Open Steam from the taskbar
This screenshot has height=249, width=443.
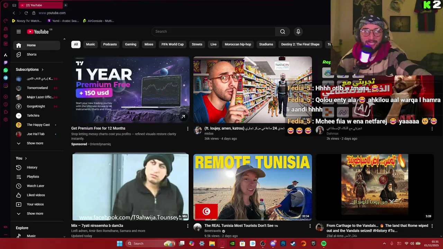tap(293, 243)
